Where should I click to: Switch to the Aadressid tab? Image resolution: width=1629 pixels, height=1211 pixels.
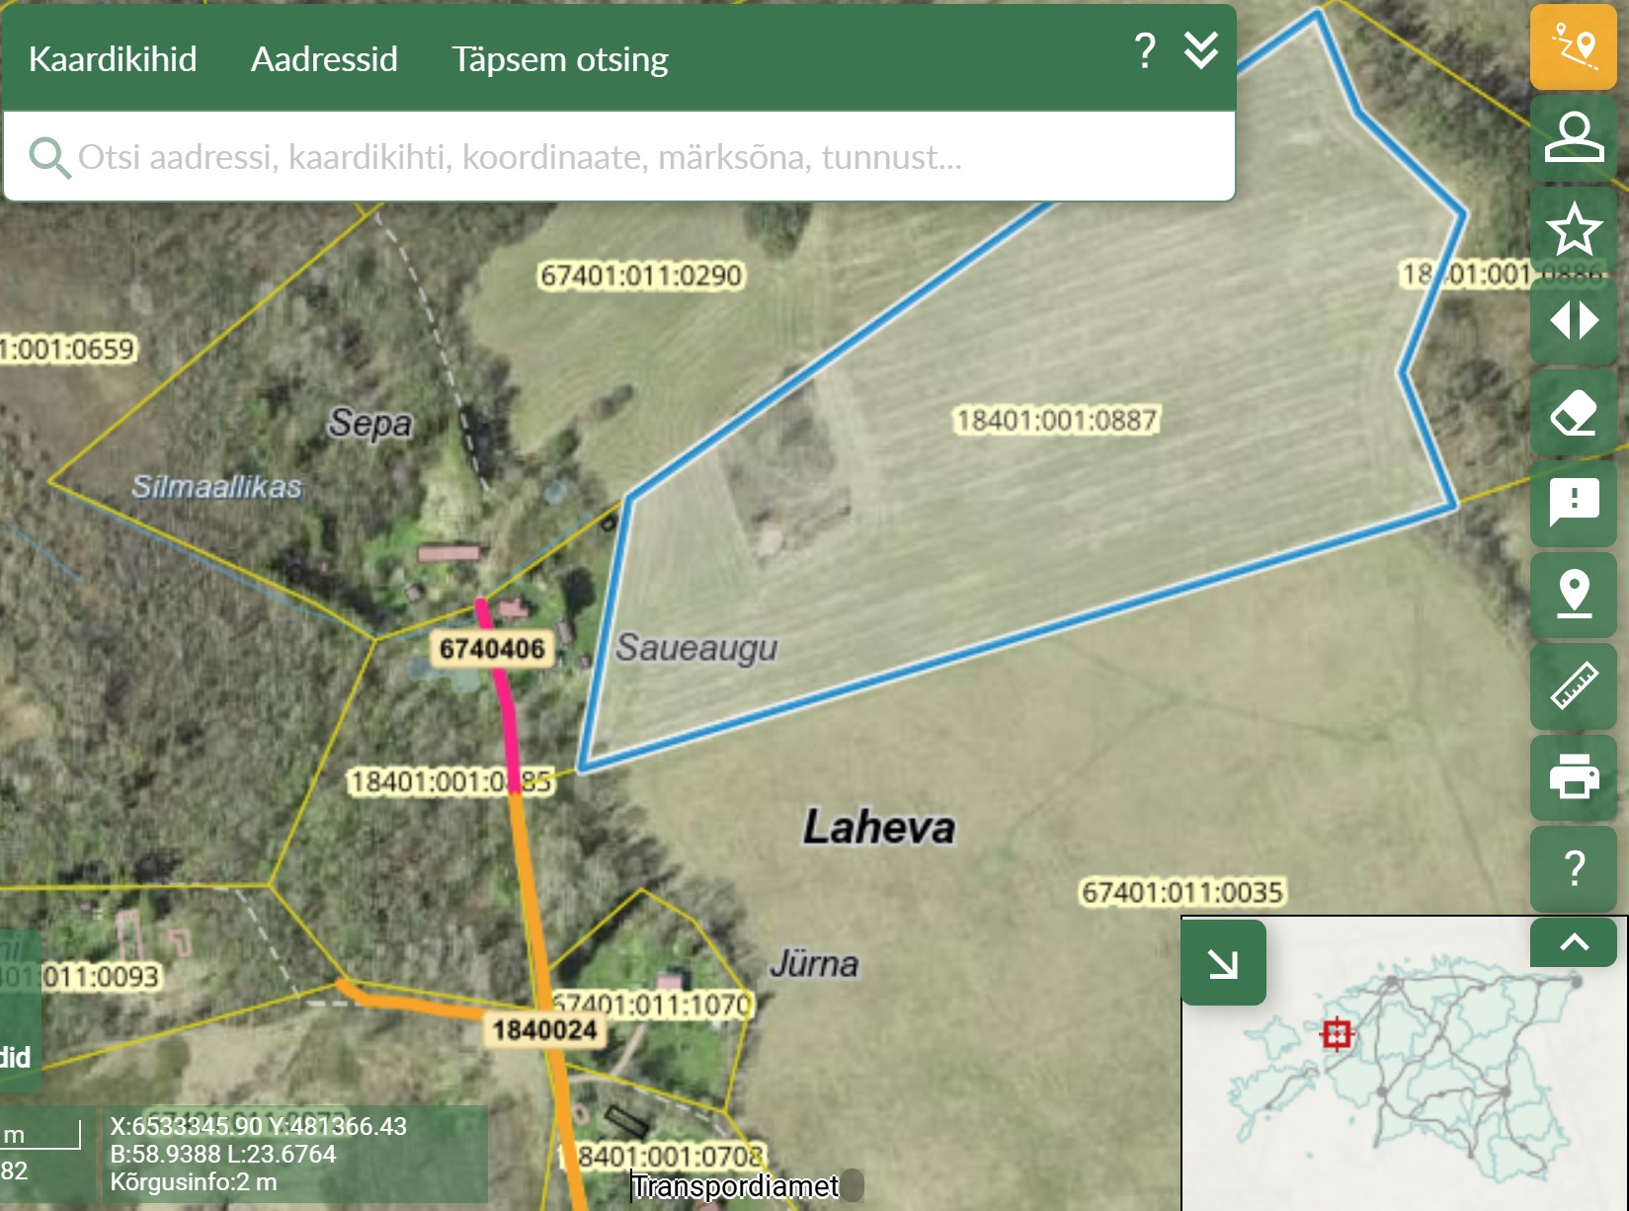(x=324, y=59)
